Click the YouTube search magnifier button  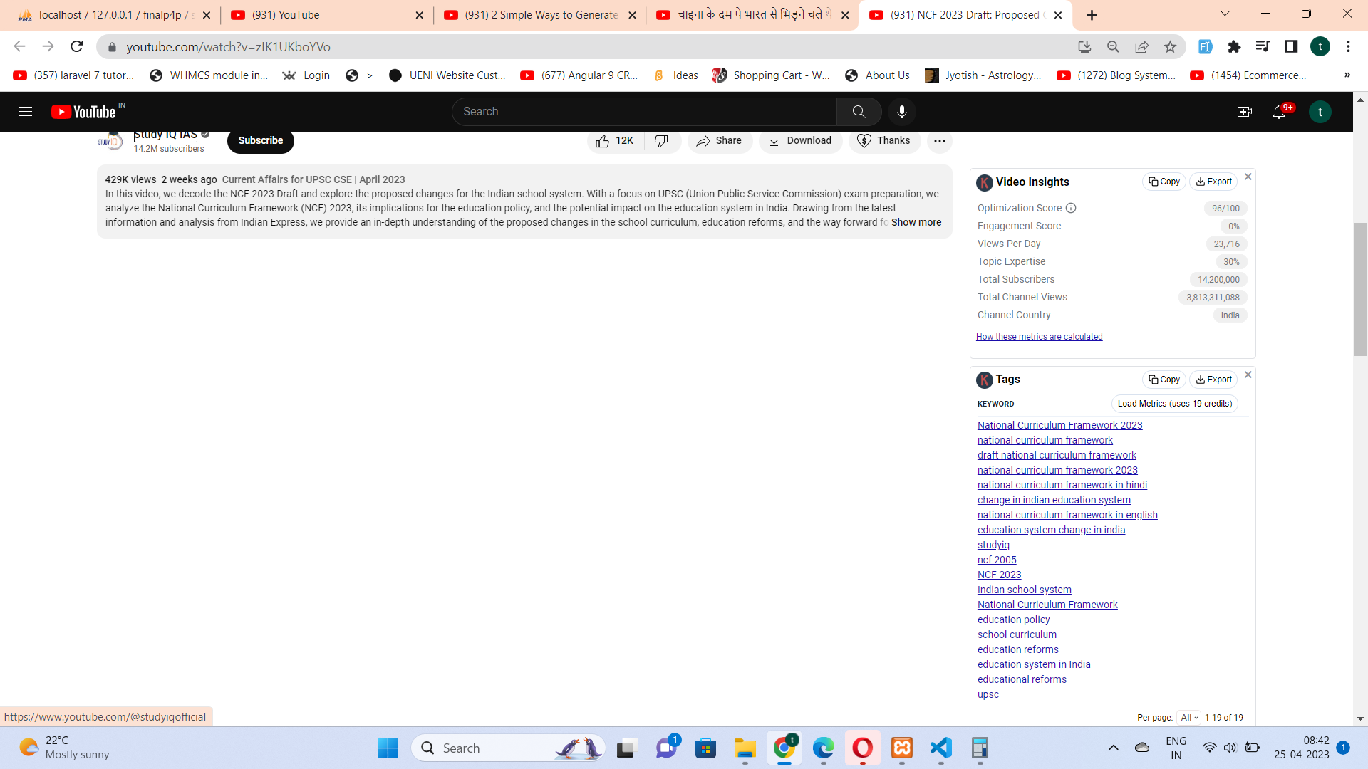(859, 112)
